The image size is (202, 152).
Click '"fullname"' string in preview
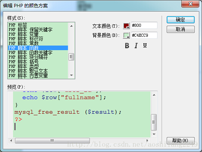tap(80, 97)
